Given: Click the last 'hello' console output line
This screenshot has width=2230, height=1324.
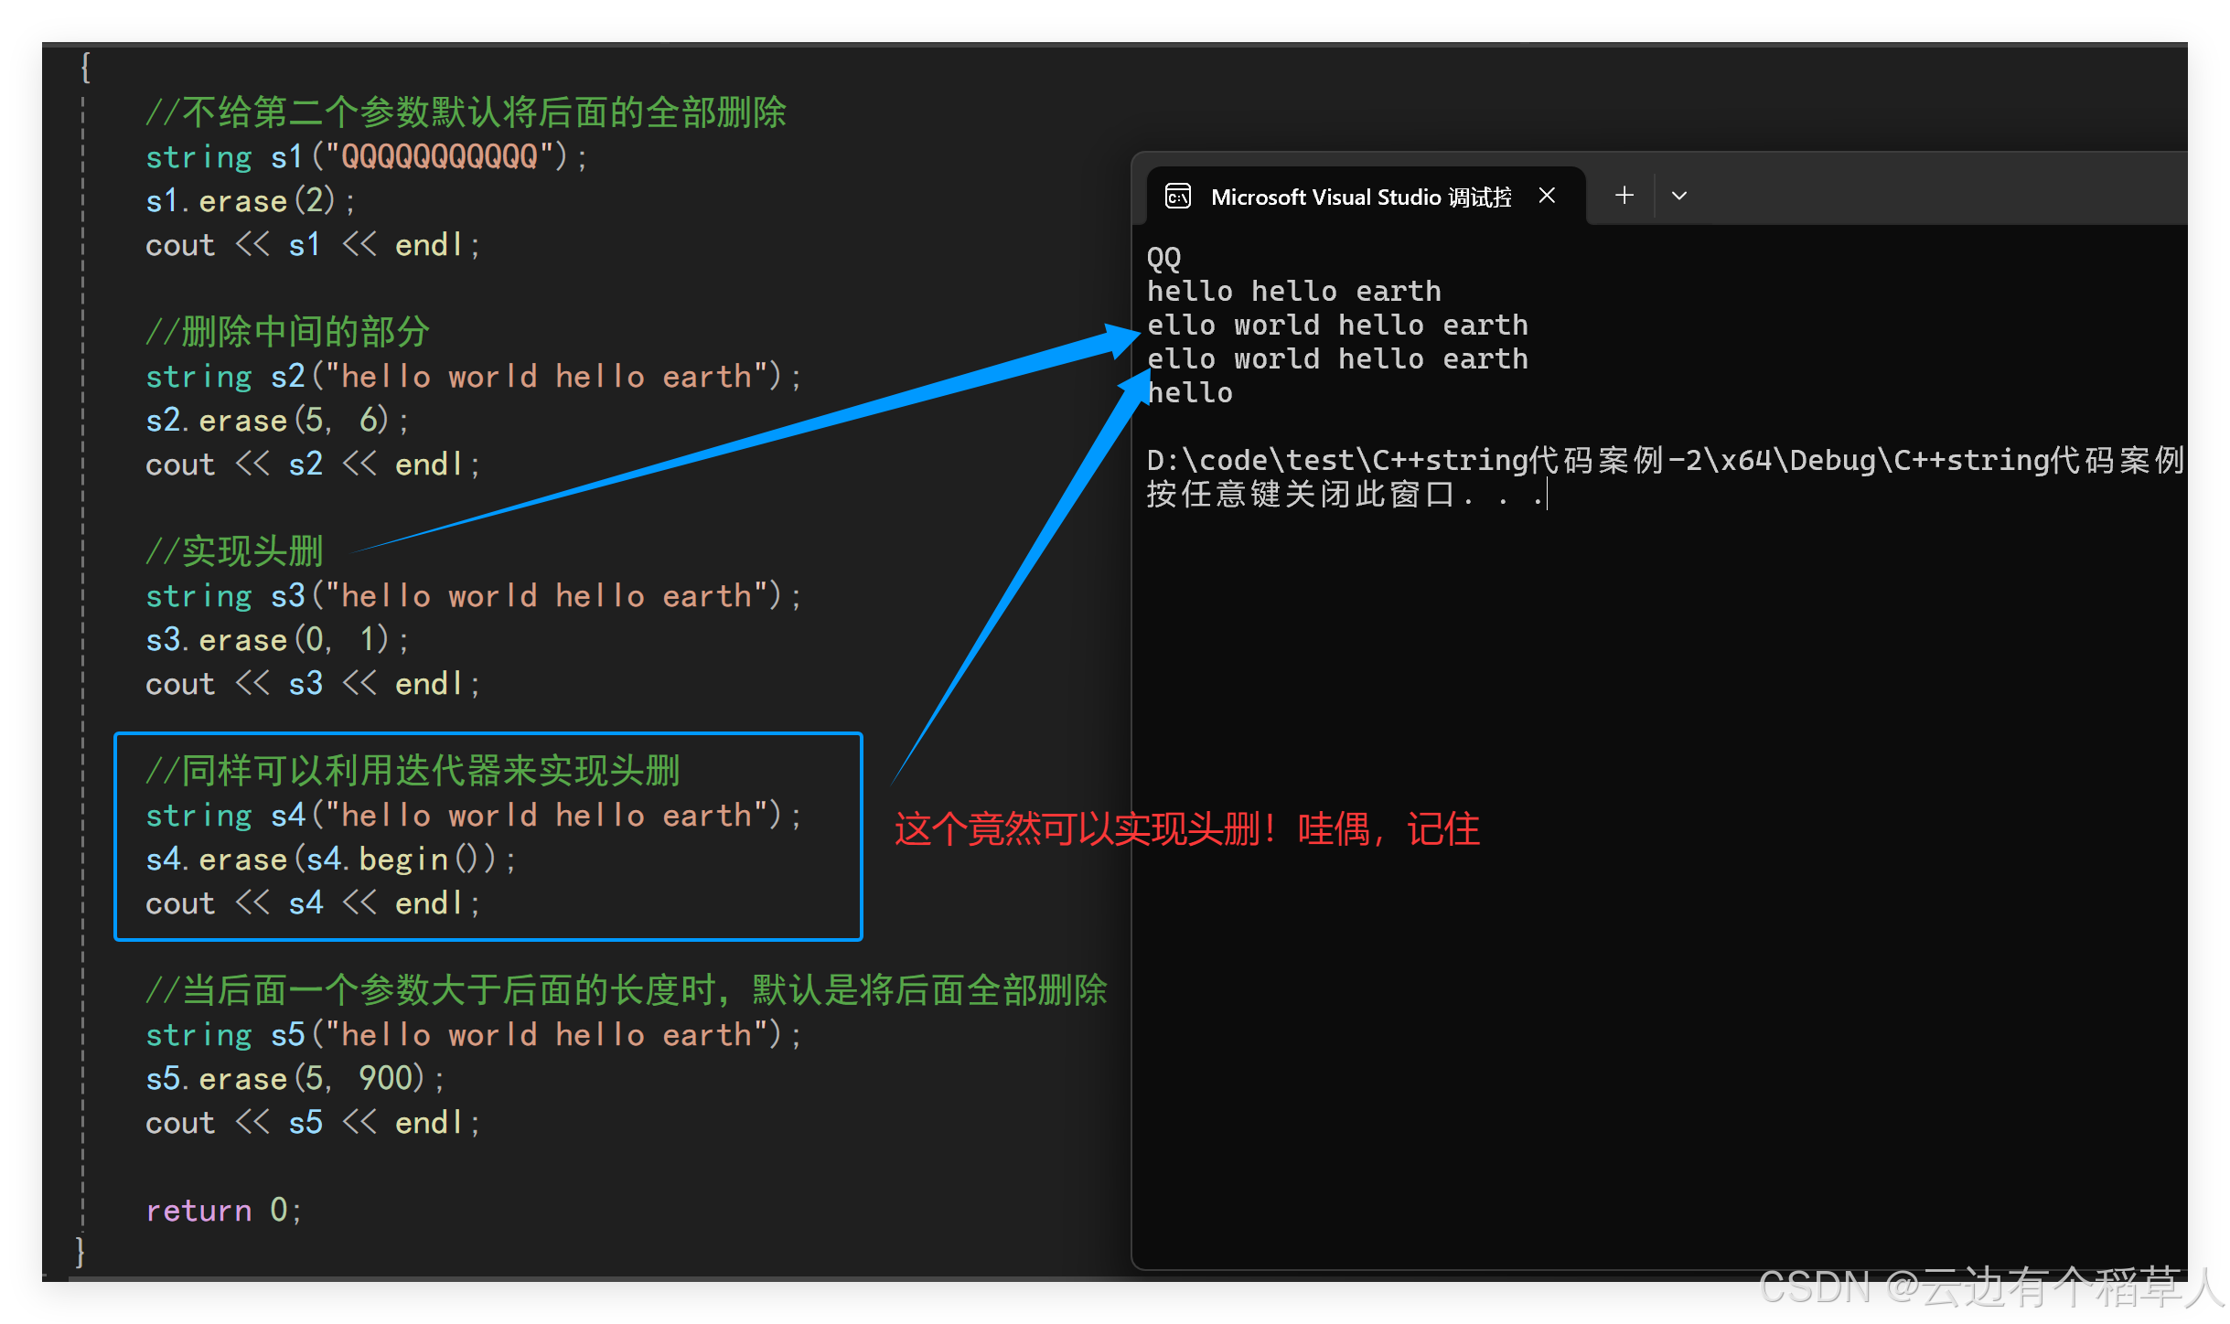Looking at the screenshot, I should click(x=1190, y=393).
